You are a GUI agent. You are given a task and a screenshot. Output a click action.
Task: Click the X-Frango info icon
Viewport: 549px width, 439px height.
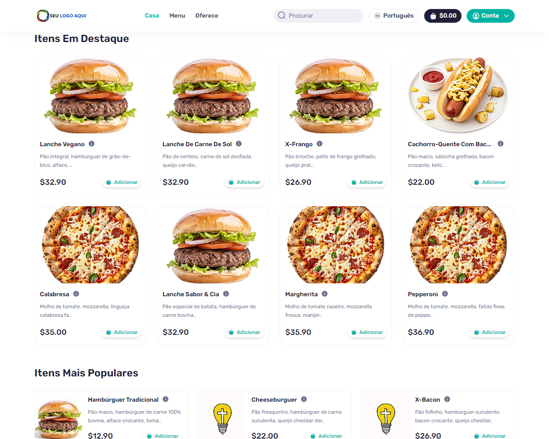(320, 144)
